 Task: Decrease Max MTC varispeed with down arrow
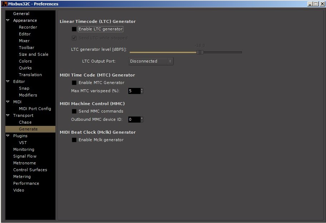click(x=142, y=92)
